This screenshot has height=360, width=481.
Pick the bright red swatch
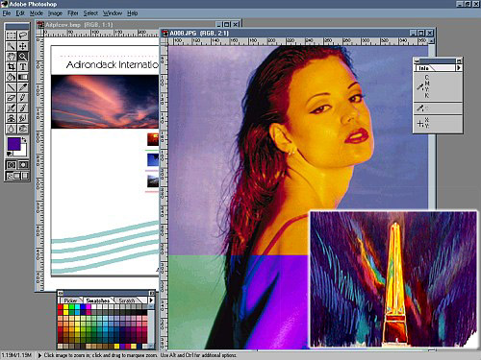pyautogui.click(x=60, y=307)
